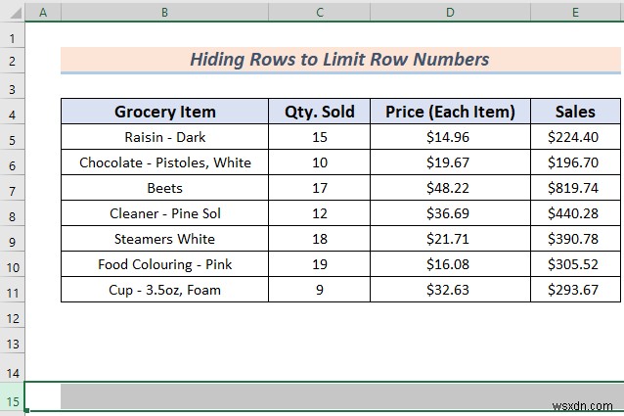624x416 pixels.
Task: Select the 'Raisin - Dark' cell
Action: click(164, 137)
